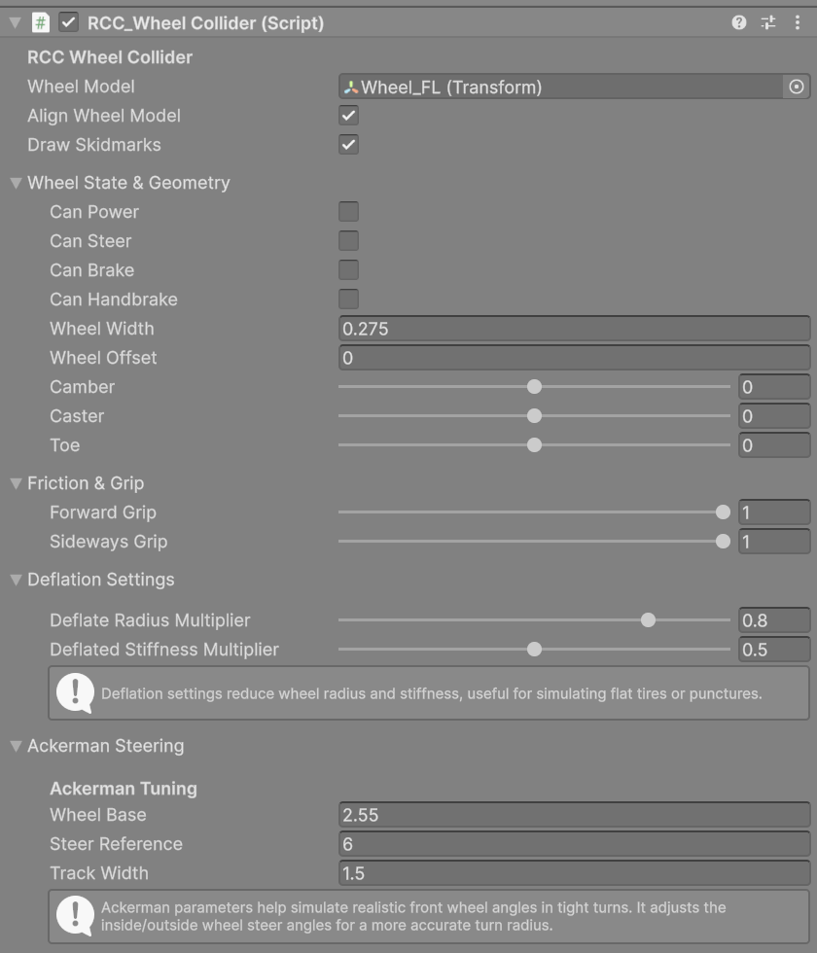Viewport: 817px width, 953px height.
Task: Click the Camber numeric value field
Action: [774, 387]
